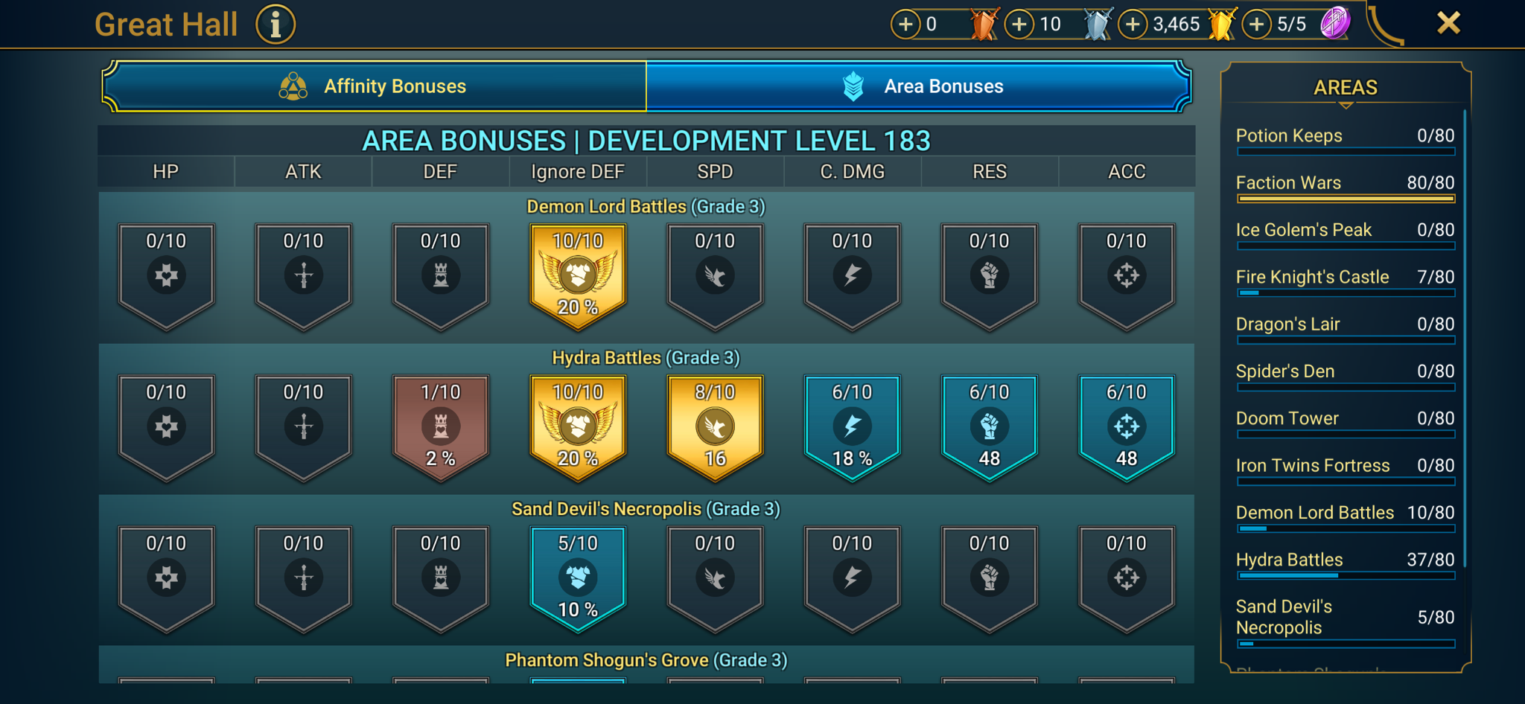
Task: Add gold medals with plus icon
Action: tap(1133, 25)
